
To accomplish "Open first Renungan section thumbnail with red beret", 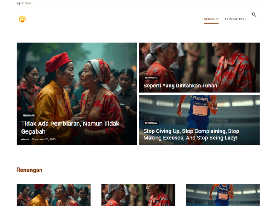I will pyautogui.click(x=53, y=195).
